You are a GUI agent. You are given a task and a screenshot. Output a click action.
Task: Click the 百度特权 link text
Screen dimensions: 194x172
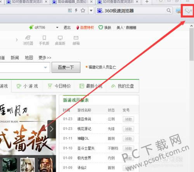click(x=87, y=28)
